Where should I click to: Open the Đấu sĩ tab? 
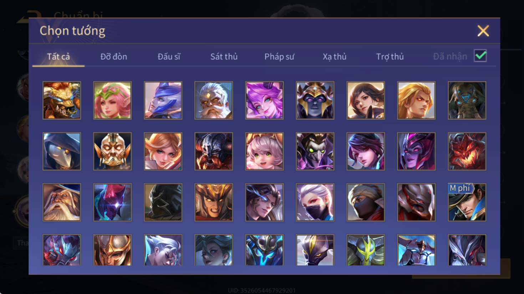tap(169, 57)
